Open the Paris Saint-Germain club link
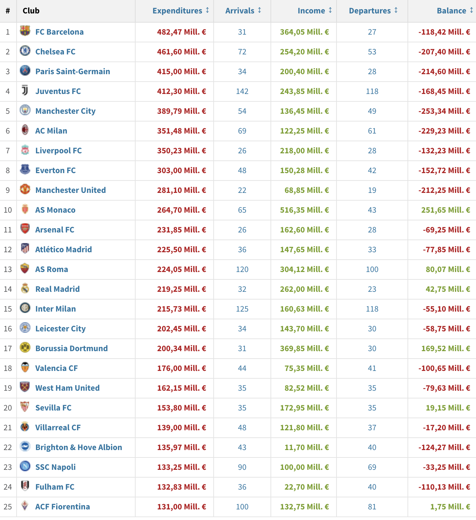476x520 pixels. click(x=72, y=71)
